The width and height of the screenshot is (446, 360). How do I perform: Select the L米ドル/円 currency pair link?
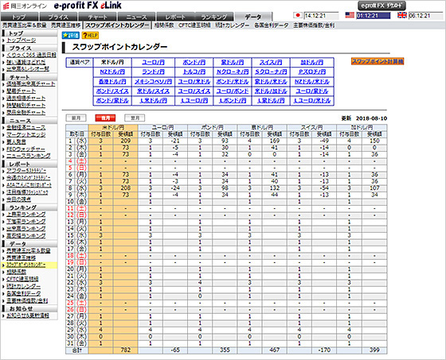[153, 100]
